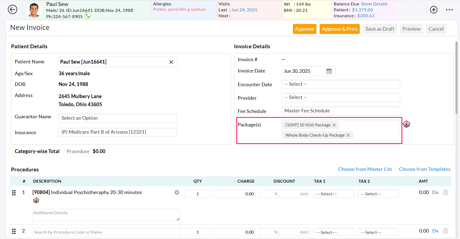Delete procedure row 1 with trash icon
This screenshot has width=460, height=239.
pyautogui.click(x=445, y=192)
